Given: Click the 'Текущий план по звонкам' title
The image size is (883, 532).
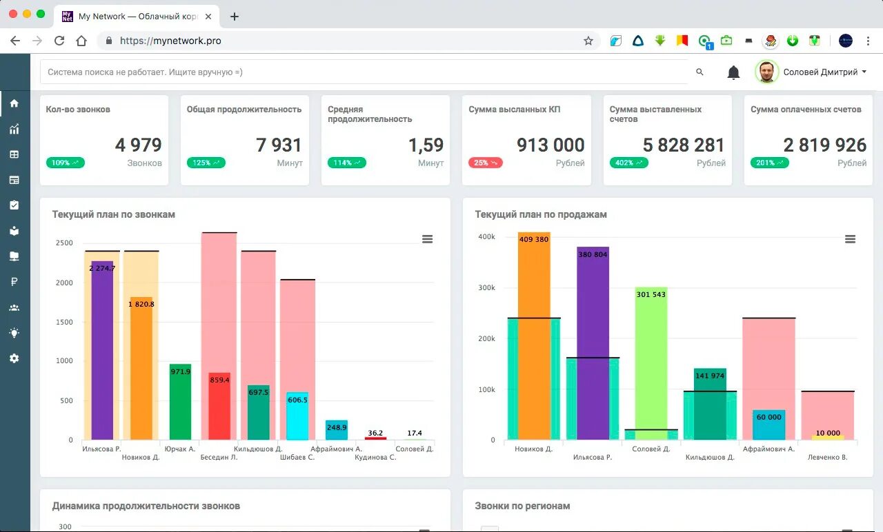Looking at the screenshot, I should tap(114, 214).
